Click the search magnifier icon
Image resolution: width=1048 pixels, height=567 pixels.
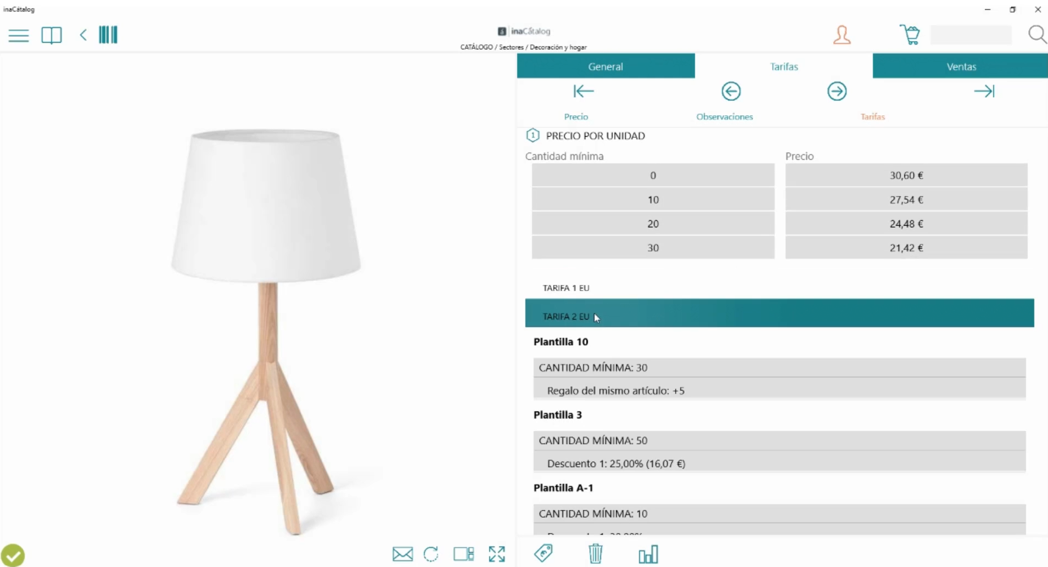click(1037, 35)
